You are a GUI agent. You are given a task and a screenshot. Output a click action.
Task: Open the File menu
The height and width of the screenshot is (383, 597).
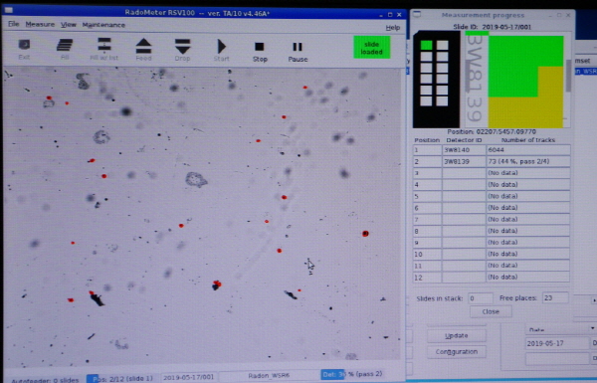tap(13, 24)
